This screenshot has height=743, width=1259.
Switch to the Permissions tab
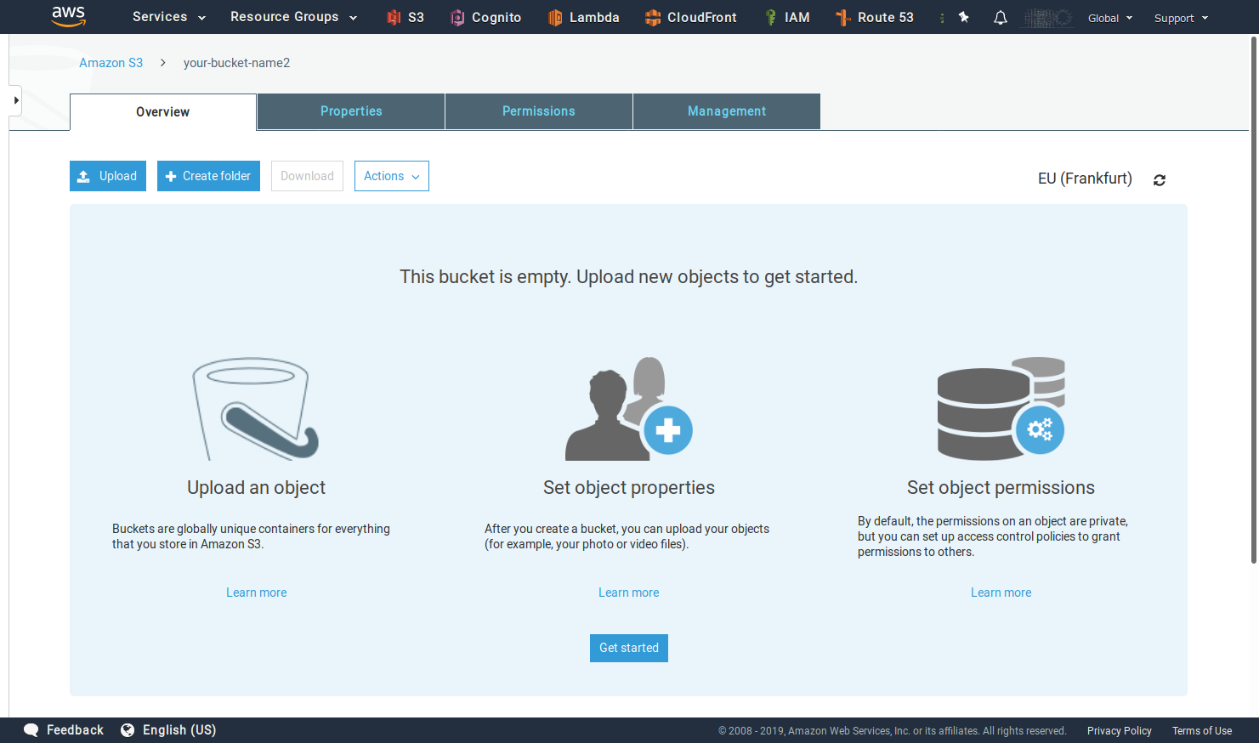click(538, 111)
